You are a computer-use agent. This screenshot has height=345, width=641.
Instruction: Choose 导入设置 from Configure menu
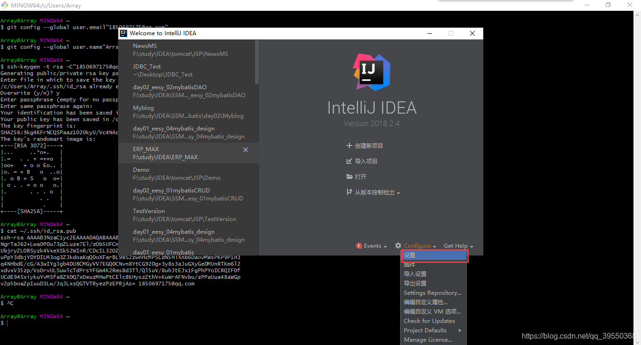coord(434,274)
